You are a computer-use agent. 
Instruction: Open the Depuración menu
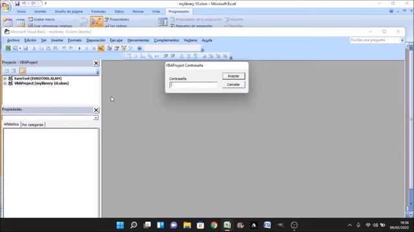point(96,40)
